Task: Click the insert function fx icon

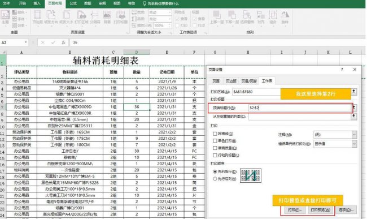Action: click(63, 42)
